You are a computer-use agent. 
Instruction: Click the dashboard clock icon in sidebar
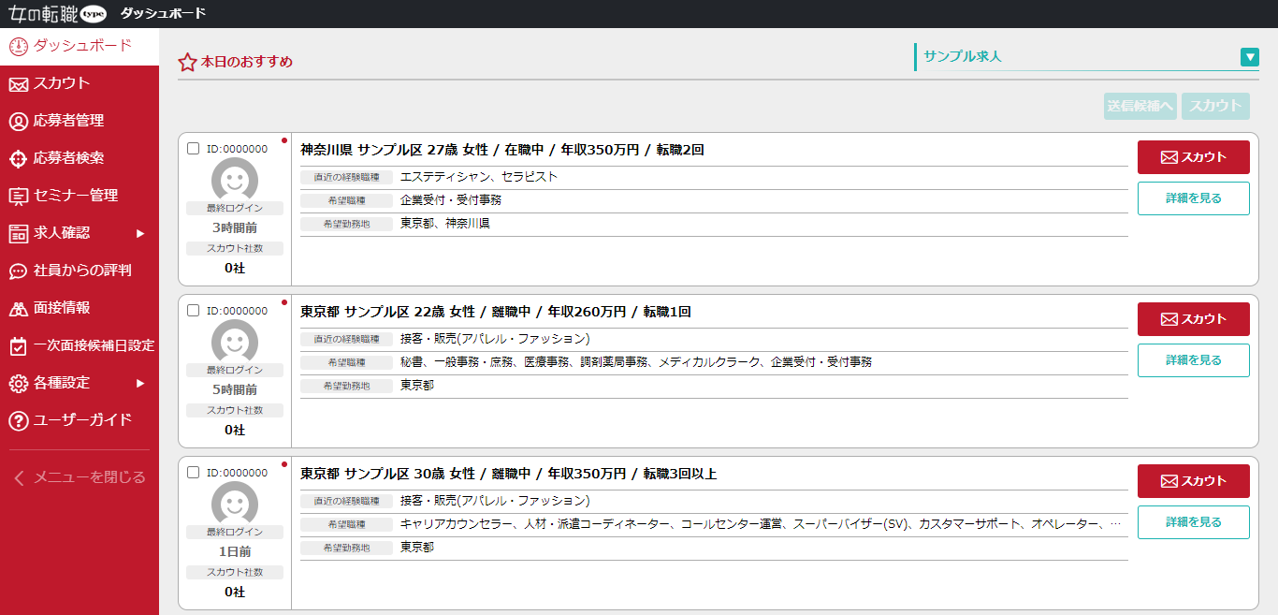[x=19, y=46]
